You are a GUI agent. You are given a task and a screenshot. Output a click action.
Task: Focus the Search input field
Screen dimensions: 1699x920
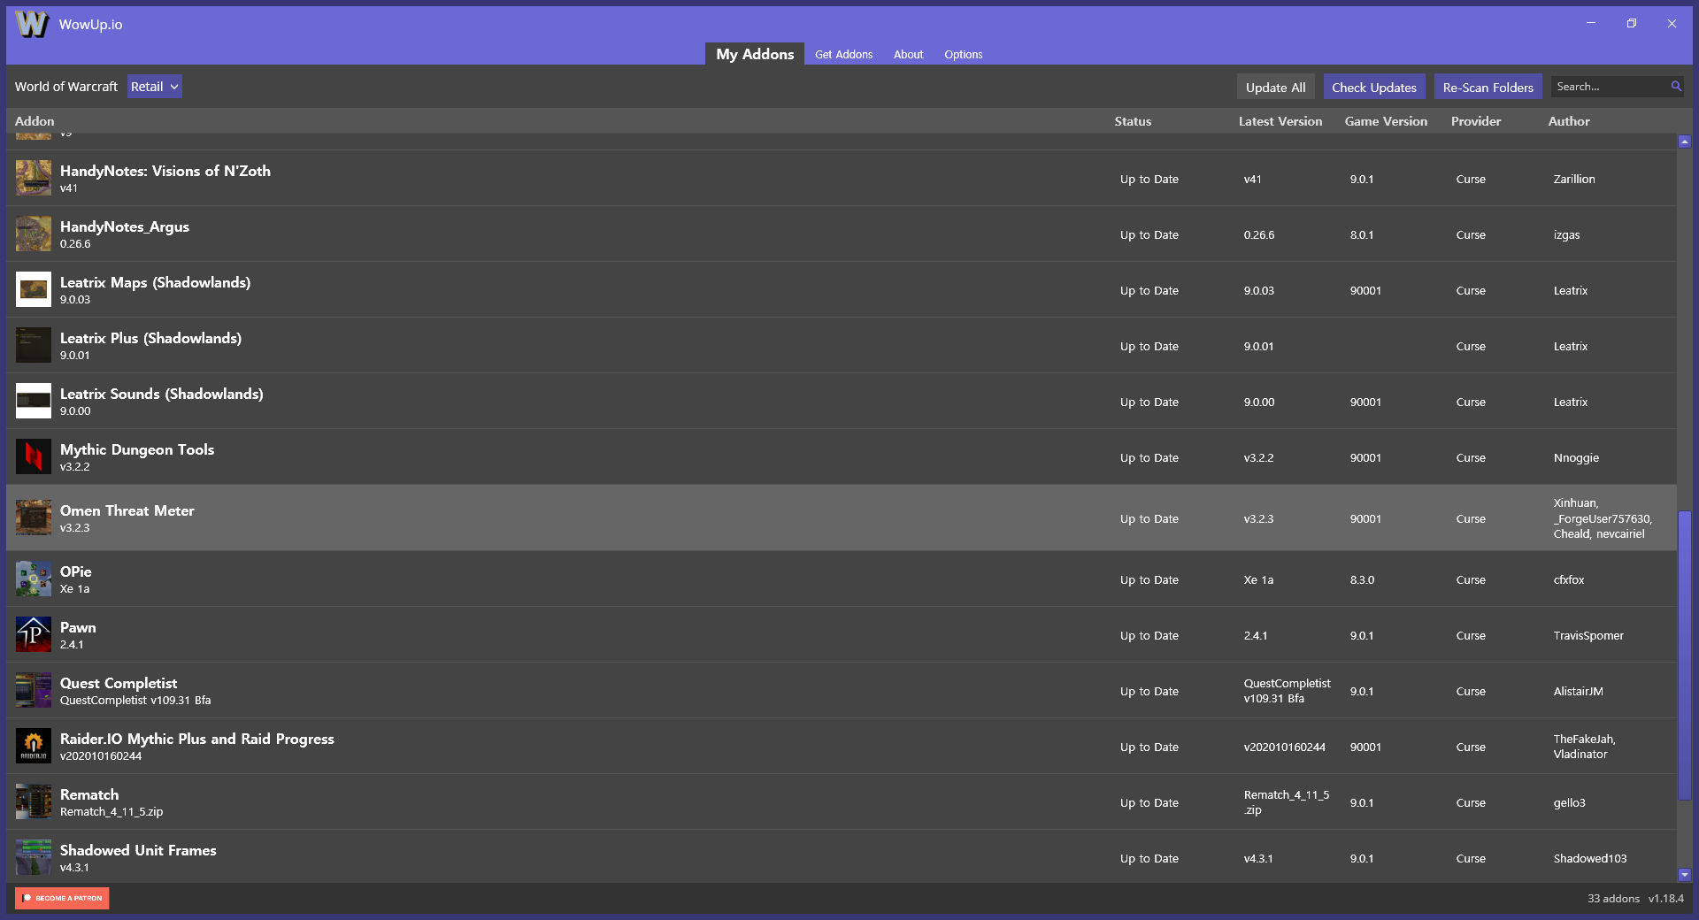(x=1610, y=87)
